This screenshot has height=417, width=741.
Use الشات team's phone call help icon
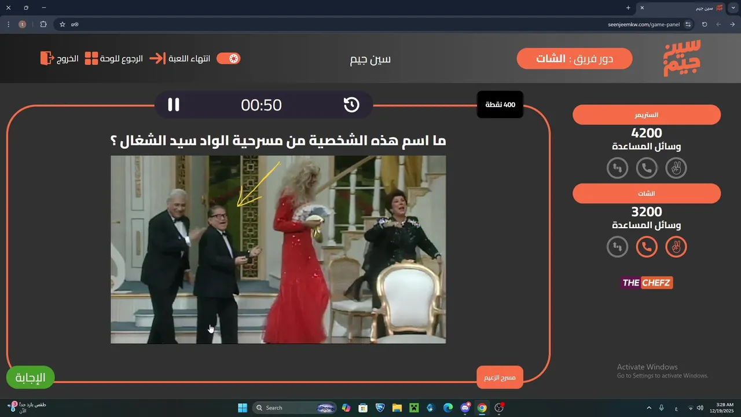coord(647,247)
